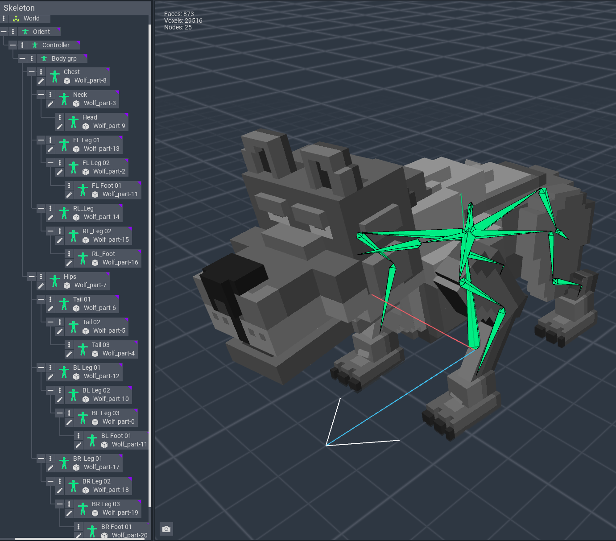Image resolution: width=616 pixels, height=541 pixels.
Task: Click the green bone icon of Head
Action: coord(74,122)
